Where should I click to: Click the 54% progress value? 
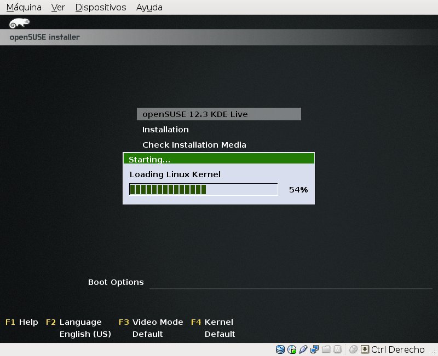pos(298,190)
